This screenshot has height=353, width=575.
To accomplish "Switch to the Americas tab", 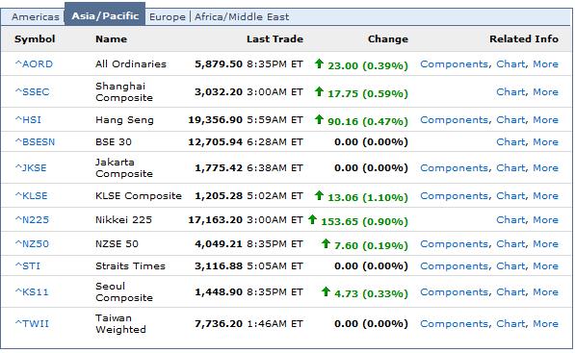I will coord(36,17).
